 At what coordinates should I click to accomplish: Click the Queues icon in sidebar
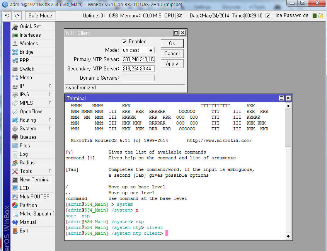click(15, 137)
